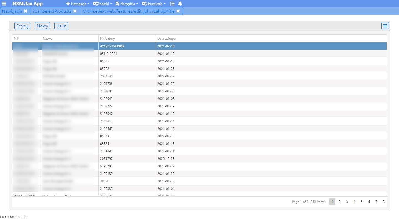
Task: Sort by the Data zakupu column header
Action: 271,38
